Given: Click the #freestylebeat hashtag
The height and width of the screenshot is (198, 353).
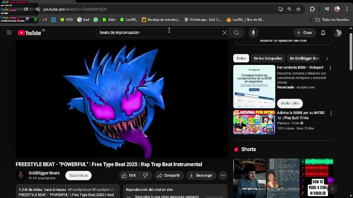Looking at the screenshot, I should click(79, 190).
